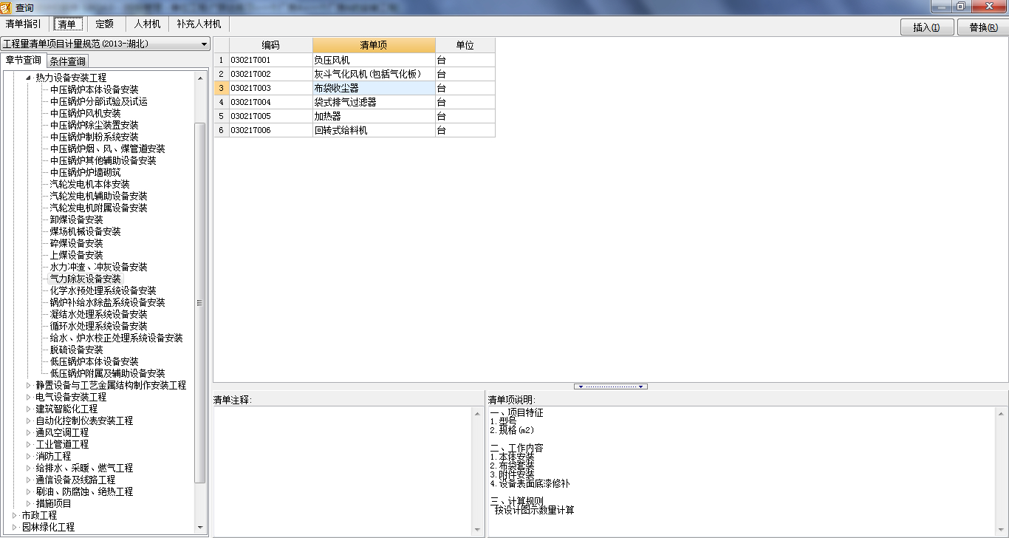Select 卸煤设备安装 tree item
The height and width of the screenshot is (538, 1009).
(x=76, y=219)
